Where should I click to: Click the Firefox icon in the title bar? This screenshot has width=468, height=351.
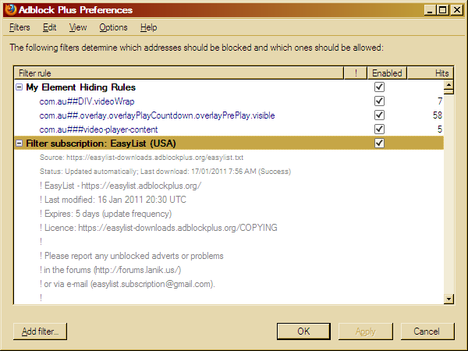click(10, 10)
